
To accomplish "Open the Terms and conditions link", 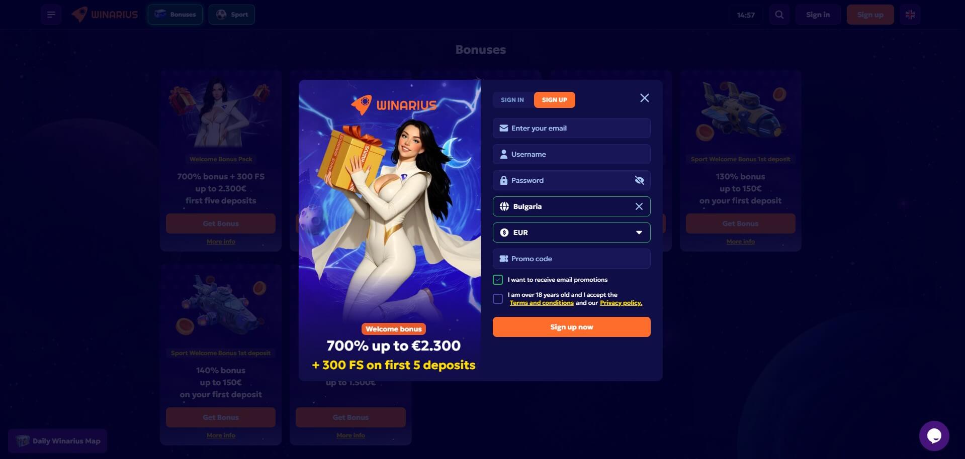I will 542,303.
